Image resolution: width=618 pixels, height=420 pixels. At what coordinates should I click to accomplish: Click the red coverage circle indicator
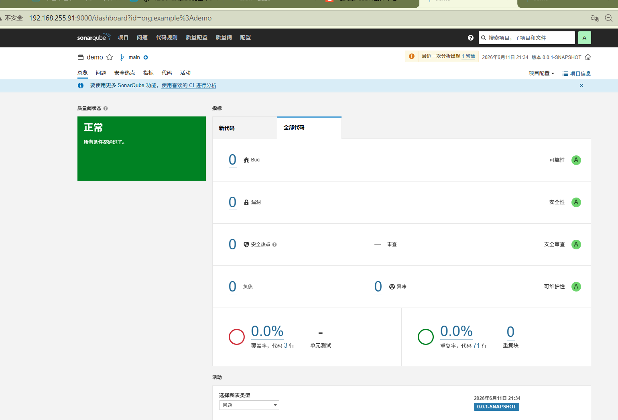pyautogui.click(x=237, y=337)
